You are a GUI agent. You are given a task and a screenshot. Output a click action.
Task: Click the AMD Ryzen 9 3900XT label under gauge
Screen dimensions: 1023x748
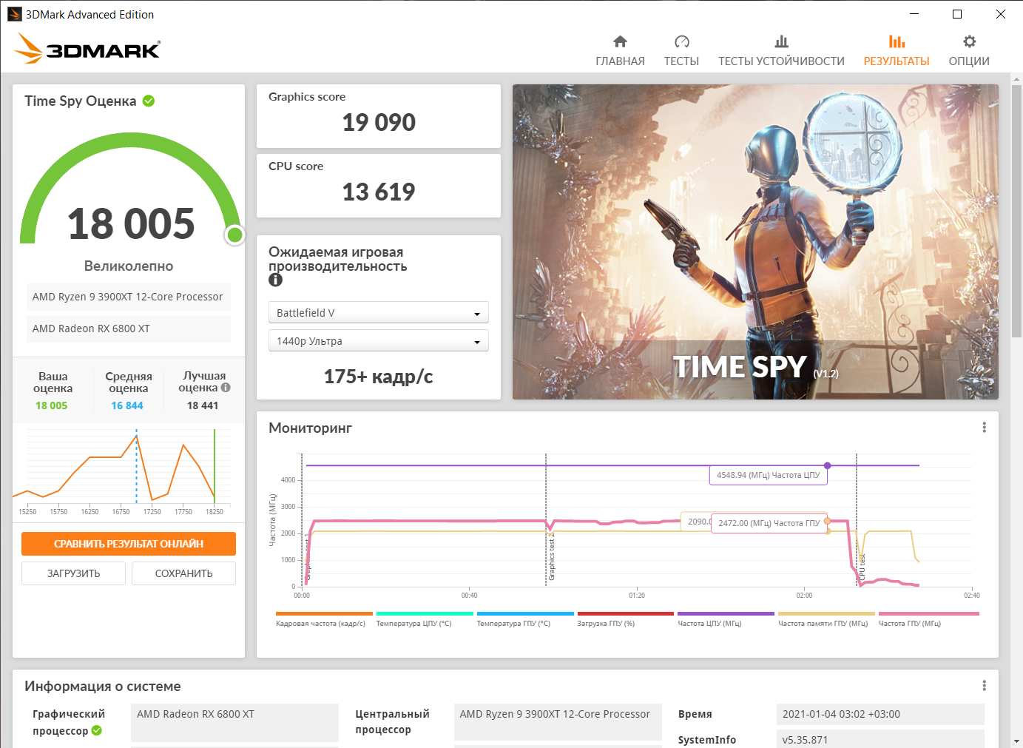coord(129,297)
